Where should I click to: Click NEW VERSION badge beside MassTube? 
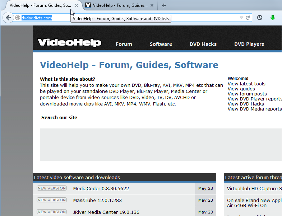[x=52, y=200]
